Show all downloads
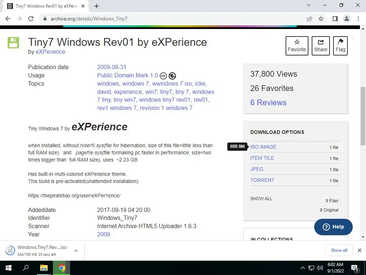This screenshot has height=275, width=366. (339, 250)
